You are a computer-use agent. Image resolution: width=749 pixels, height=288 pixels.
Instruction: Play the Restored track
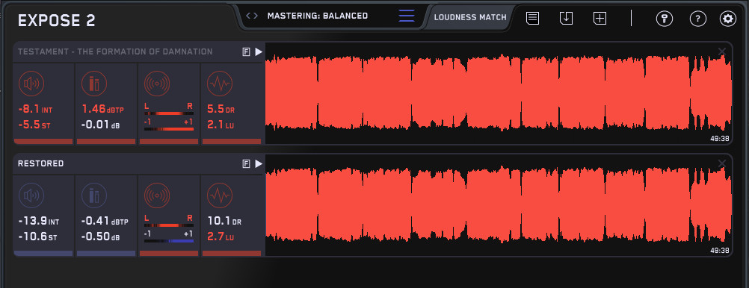tap(259, 164)
